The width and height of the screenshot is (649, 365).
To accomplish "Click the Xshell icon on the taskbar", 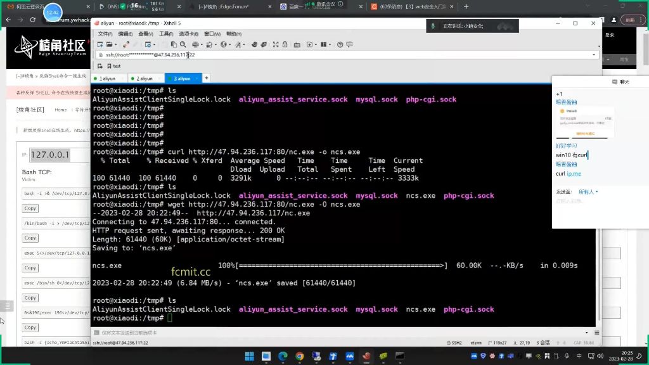I will tap(366, 356).
